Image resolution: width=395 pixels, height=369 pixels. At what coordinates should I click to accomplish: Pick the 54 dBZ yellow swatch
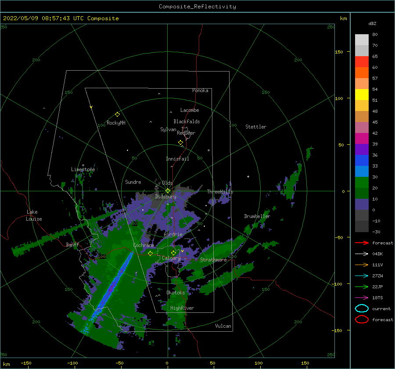362,94
